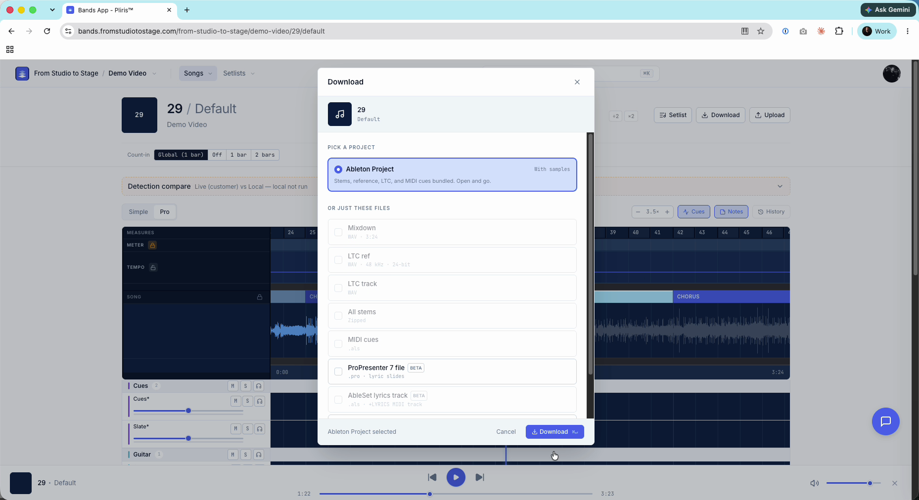Open the Songs dropdown menu

pos(198,73)
